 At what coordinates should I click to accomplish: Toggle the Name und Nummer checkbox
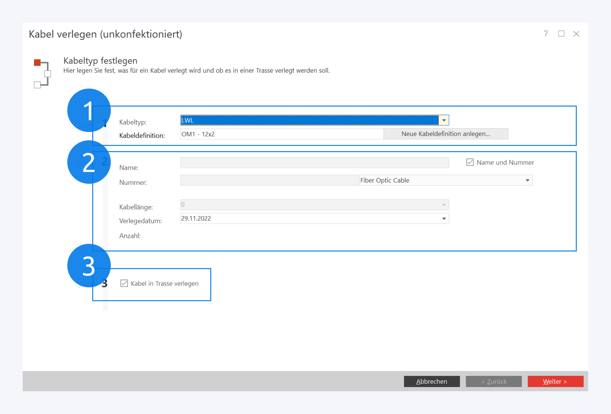click(x=470, y=162)
